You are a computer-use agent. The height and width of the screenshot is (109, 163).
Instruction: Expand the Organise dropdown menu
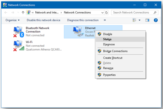pos(12,20)
